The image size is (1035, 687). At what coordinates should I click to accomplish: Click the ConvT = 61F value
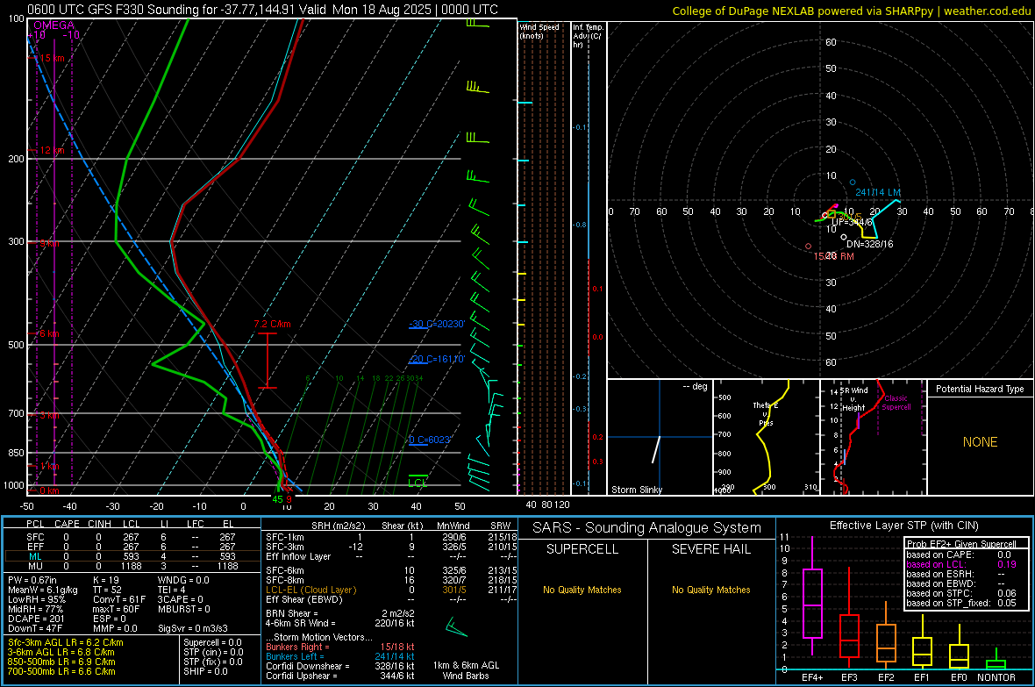pos(119,599)
